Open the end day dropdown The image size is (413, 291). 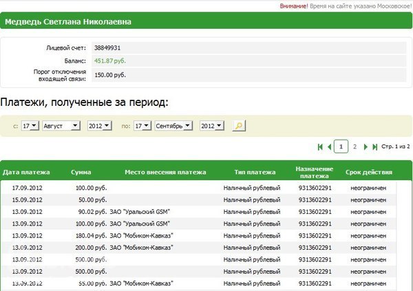pos(142,126)
